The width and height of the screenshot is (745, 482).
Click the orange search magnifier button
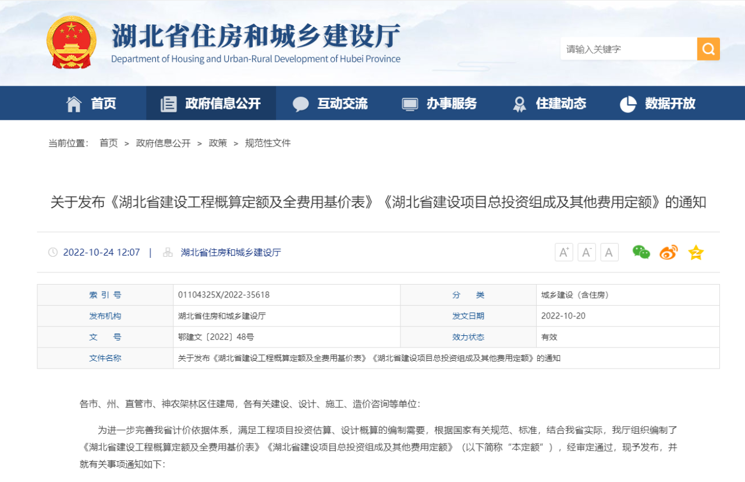pos(708,49)
